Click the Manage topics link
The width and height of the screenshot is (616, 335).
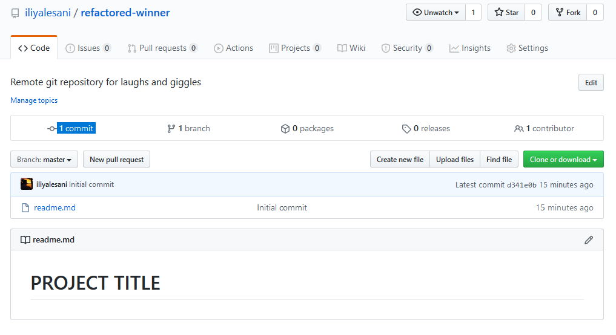34,100
